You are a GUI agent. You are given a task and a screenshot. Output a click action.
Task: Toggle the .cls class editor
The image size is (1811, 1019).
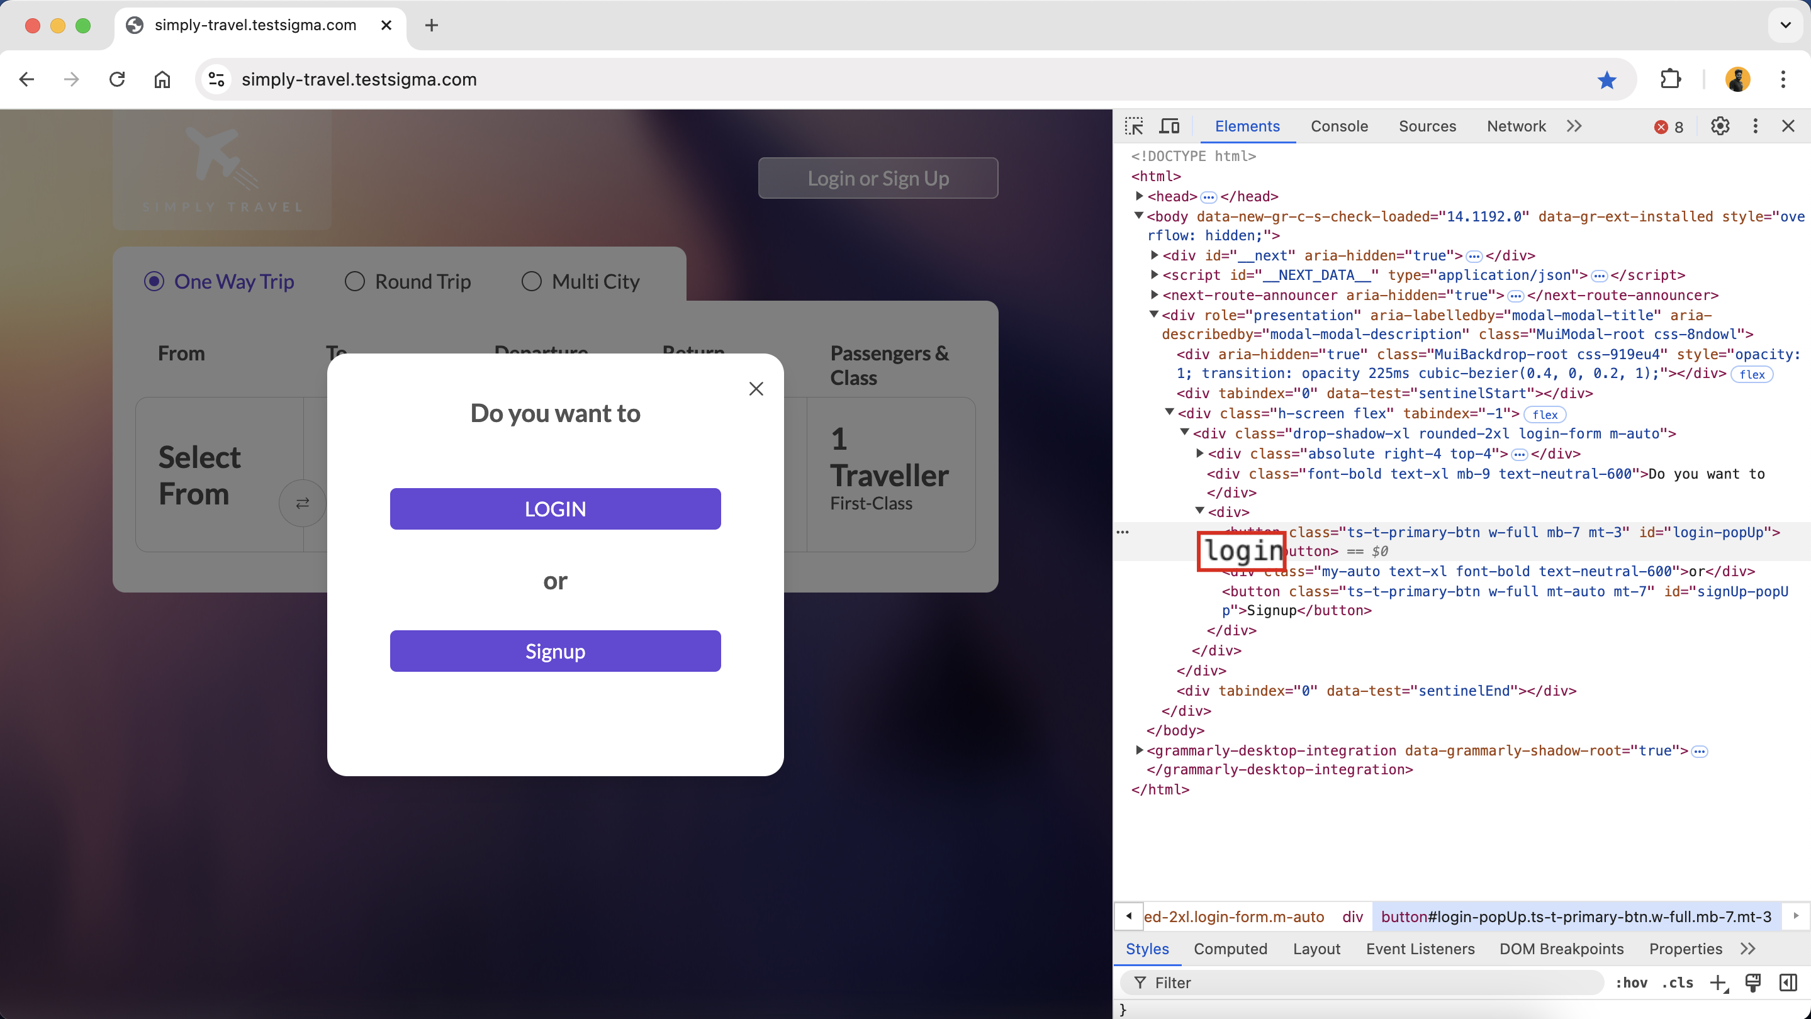[1678, 983]
